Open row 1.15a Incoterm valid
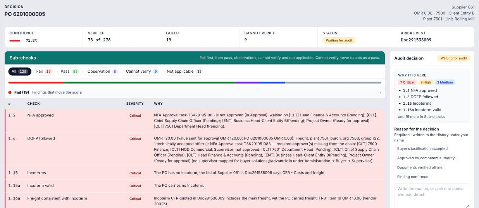Screen dimensions: 479x208 coord(195,186)
